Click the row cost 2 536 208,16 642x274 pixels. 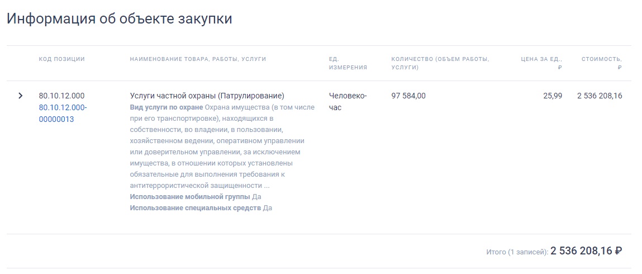599,96
